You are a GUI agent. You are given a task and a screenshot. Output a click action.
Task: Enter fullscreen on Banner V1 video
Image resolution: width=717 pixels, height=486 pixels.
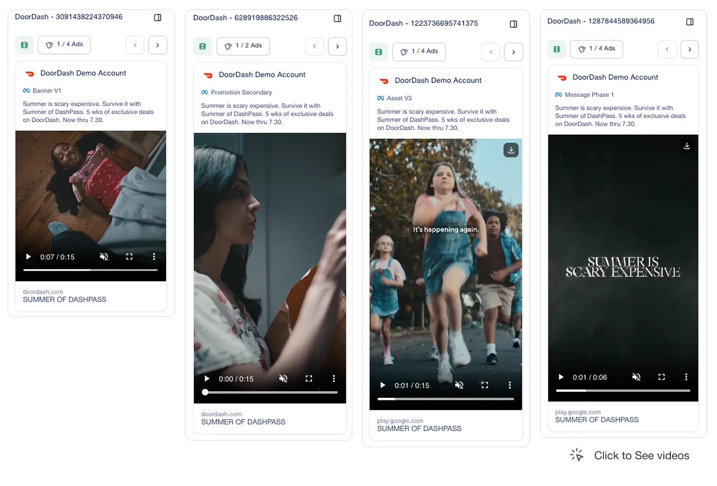coord(129,257)
